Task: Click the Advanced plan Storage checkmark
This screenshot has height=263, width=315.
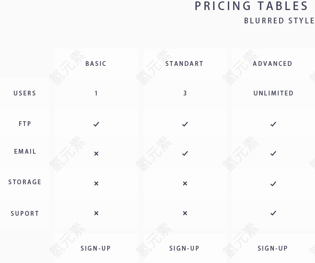Action: pos(273,183)
